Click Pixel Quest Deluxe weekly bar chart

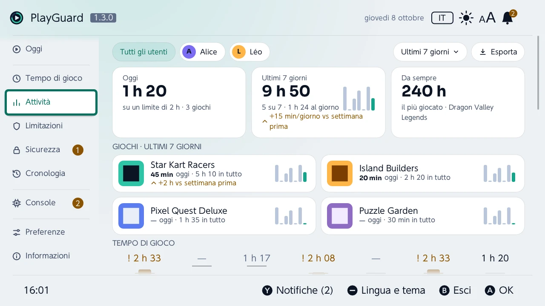[291, 216]
